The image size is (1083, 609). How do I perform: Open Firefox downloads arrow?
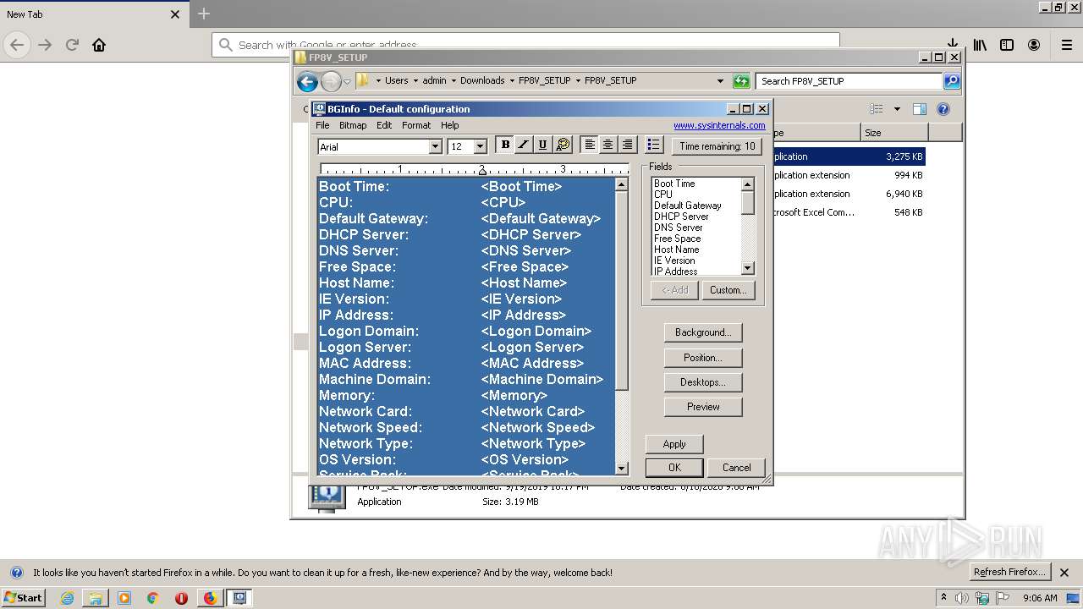[x=953, y=43]
